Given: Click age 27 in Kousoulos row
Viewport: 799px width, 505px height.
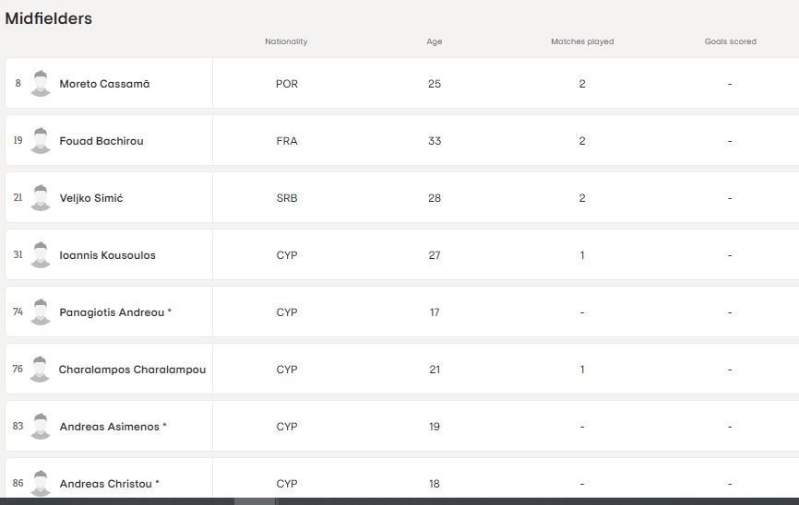Looking at the screenshot, I should [x=435, y=255].
